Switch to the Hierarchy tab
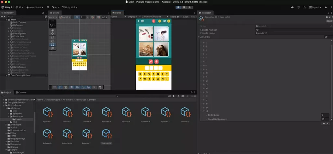 (x=8, y=13)
